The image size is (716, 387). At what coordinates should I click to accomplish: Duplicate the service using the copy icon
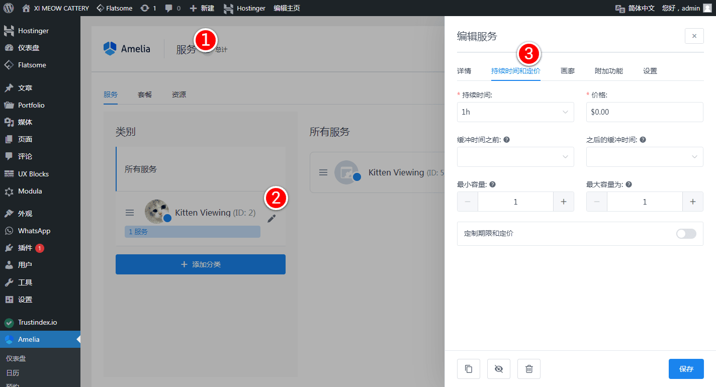pyautogui.click(x=468, y=368)
